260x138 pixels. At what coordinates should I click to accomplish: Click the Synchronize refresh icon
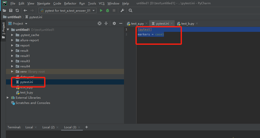[17, 11]
